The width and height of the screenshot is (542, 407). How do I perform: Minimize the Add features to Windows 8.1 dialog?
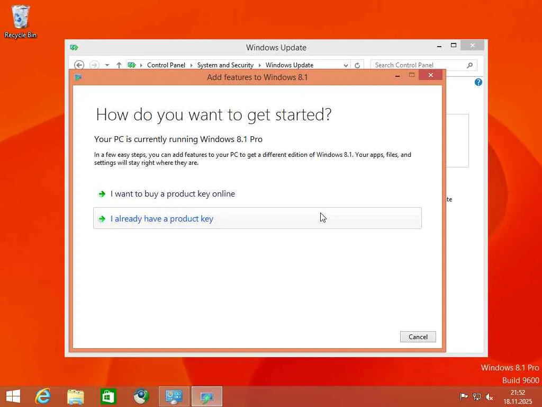pyautogui.click(x=398, y=75)
